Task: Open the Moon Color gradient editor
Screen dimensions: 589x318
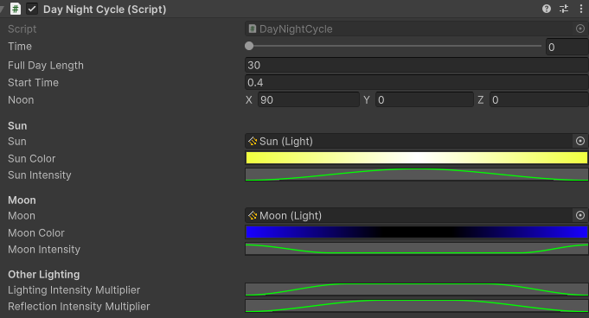Action: coord(417,232)
